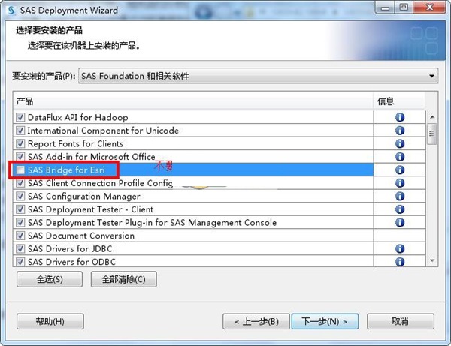
Task: Select SAS Drivers for ODBC row text
Action: point(71,262)
